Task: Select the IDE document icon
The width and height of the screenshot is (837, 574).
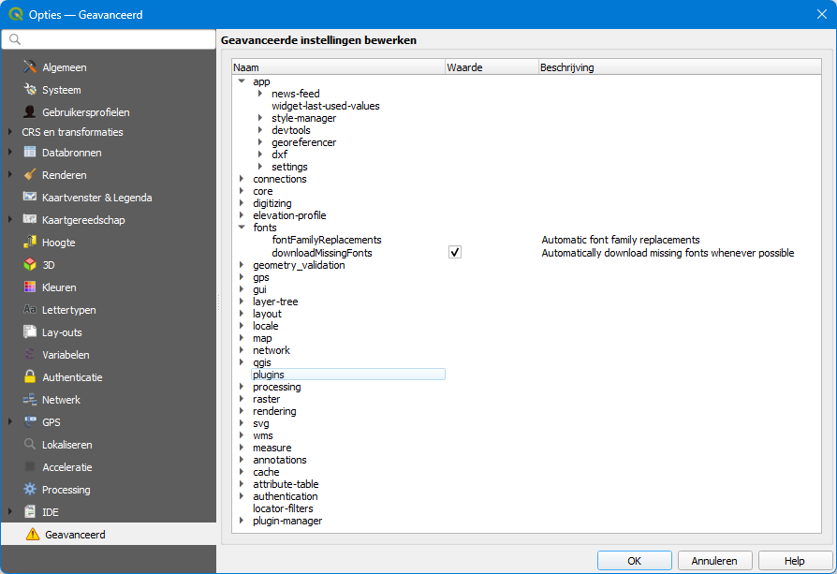Action: 30,511
